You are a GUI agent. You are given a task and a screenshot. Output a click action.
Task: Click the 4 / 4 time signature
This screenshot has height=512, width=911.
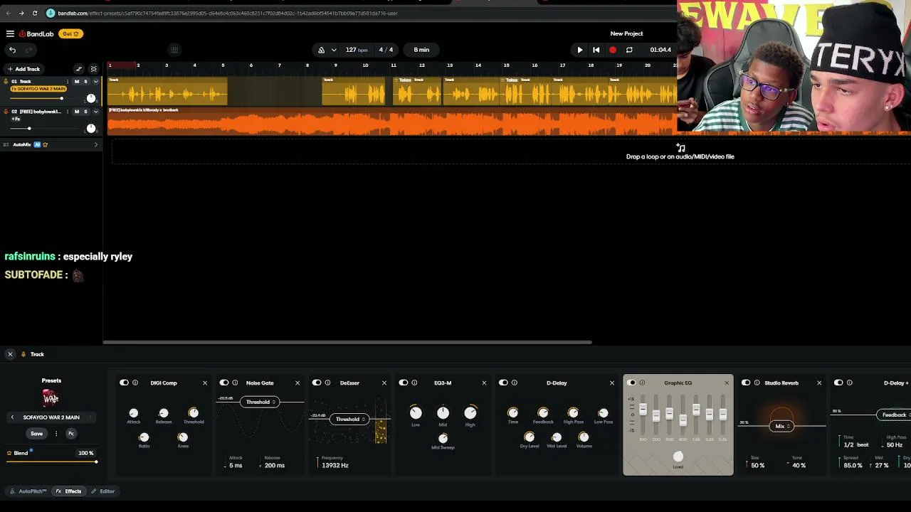pyautogui.click(x=386, y=50)
